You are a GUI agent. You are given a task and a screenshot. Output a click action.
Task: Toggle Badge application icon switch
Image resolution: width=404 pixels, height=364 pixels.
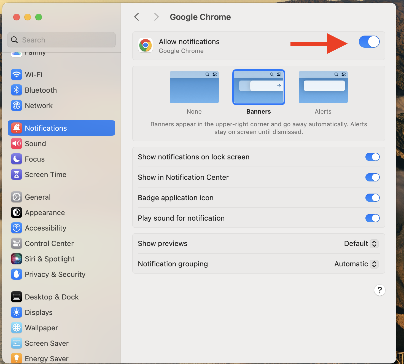click(373, 198)
